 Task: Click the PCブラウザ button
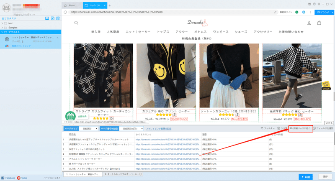(323, 13)
